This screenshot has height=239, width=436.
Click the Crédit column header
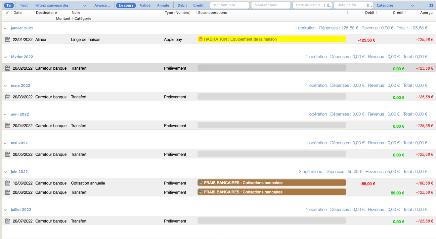(x=398, y=13)
